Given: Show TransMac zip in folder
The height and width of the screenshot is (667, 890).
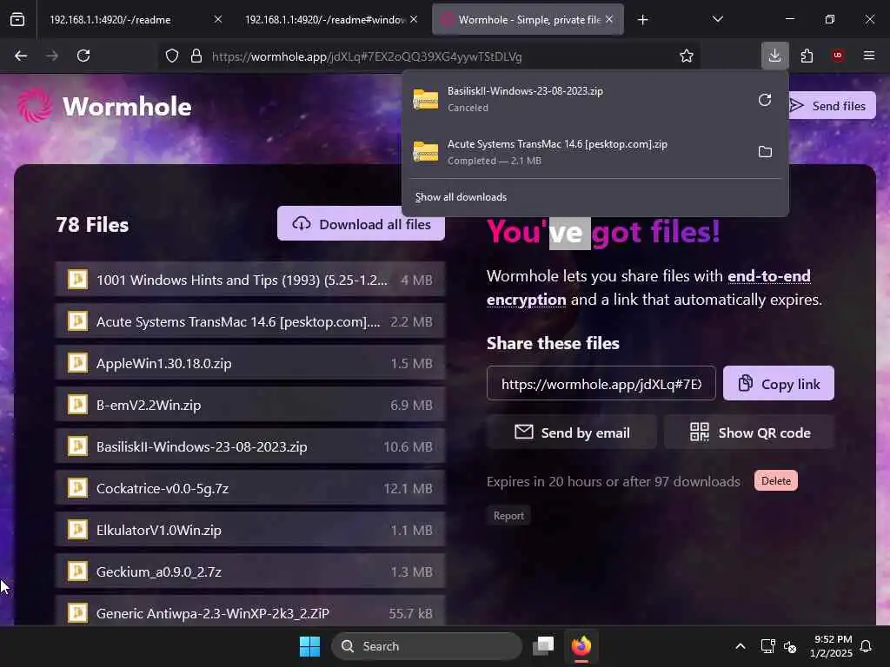Looking at the screenshot, I should click(x=765, y=152).
